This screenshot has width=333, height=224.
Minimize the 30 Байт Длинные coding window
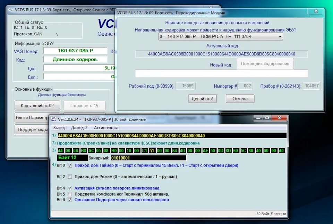[258, 118]
